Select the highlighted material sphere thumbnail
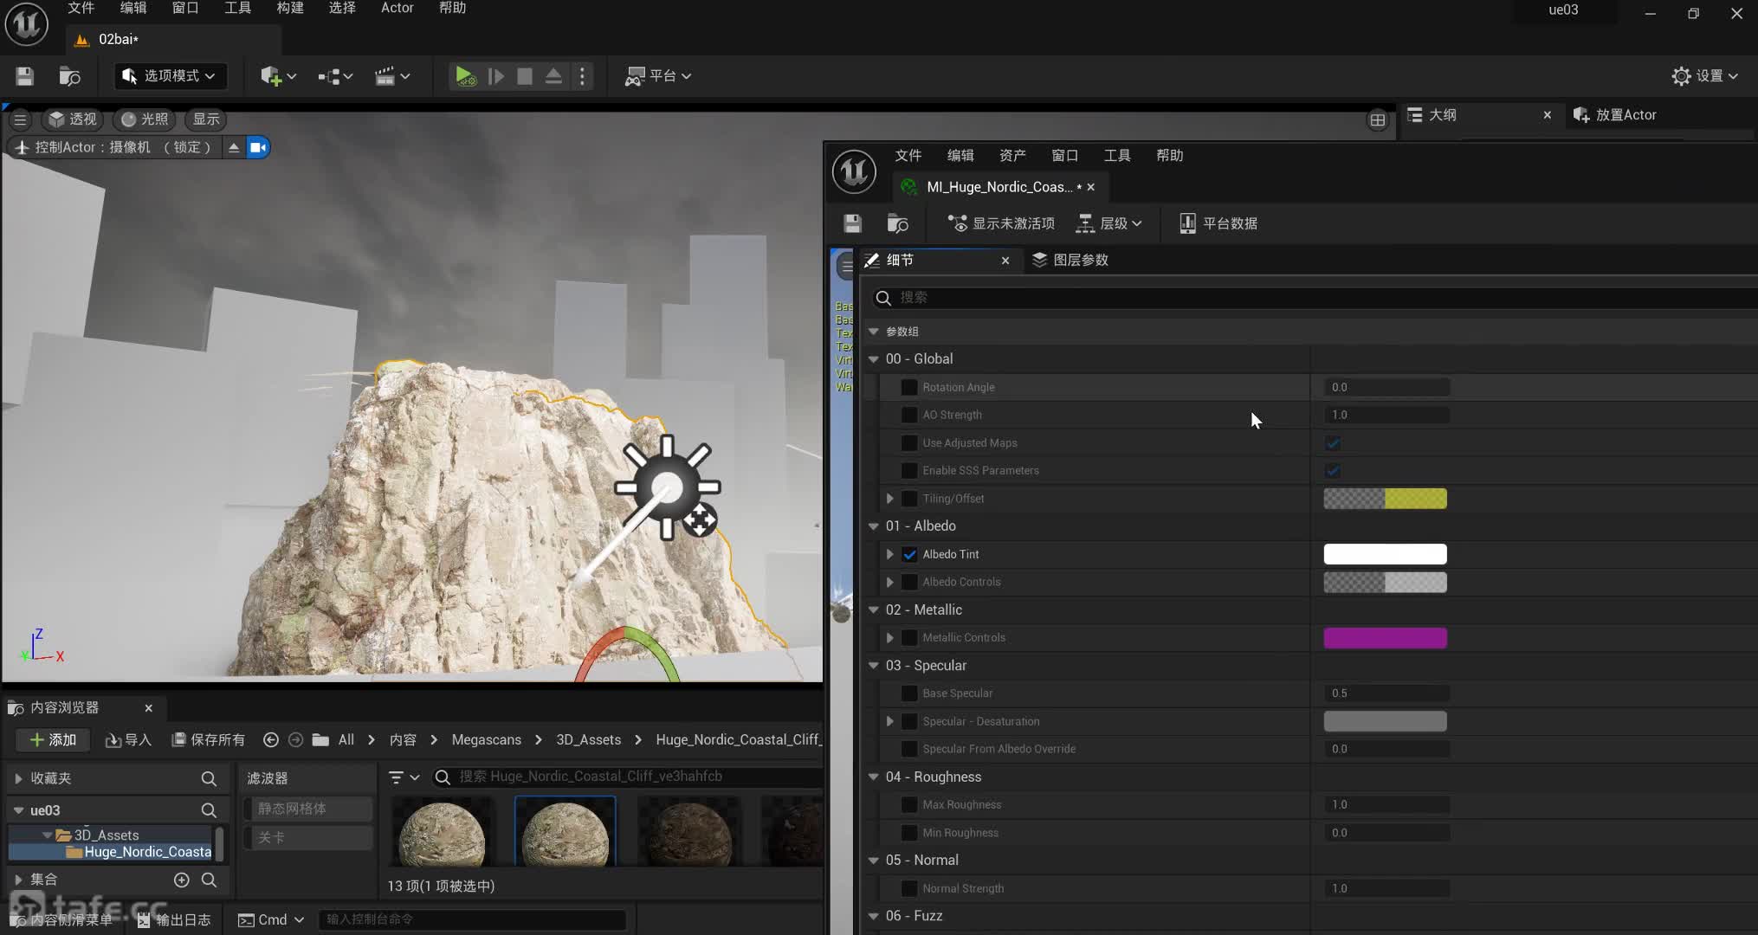1758x935 pixels. pyautogui.click(x=566, y=831)
